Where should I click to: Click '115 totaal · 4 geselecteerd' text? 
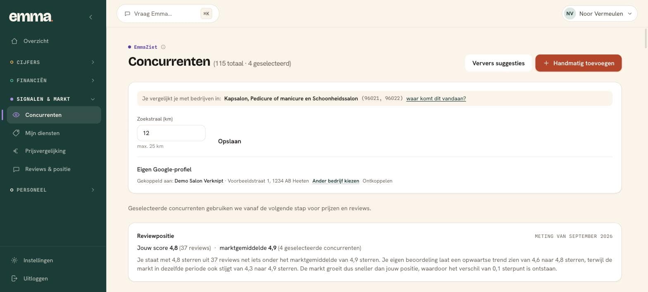[252, 64]
